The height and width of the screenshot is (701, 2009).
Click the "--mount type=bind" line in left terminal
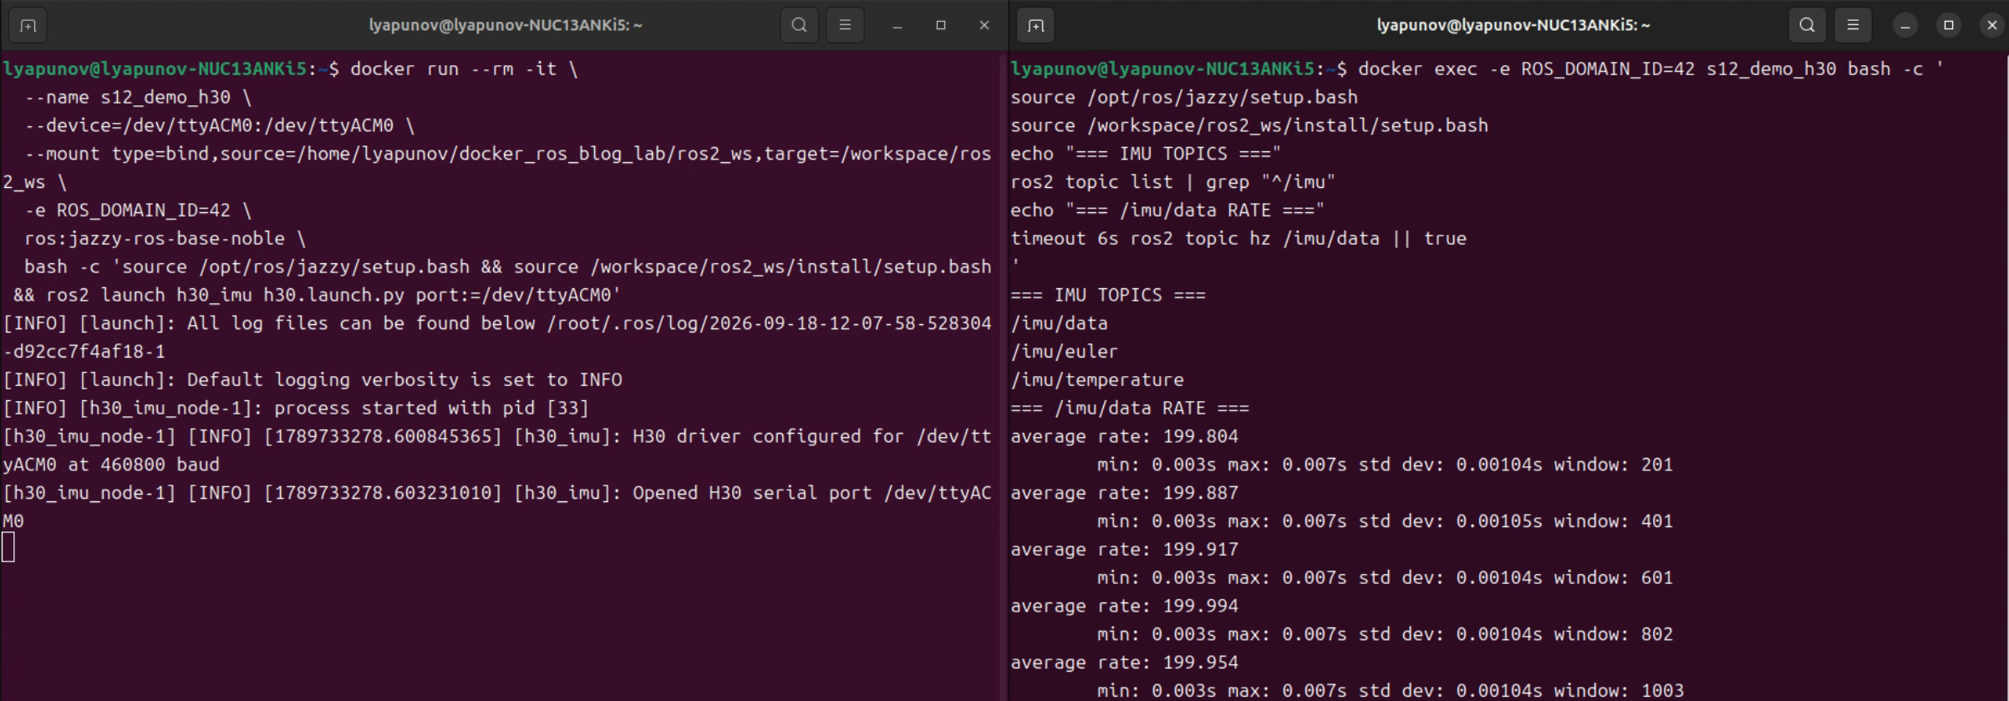(507, 154)
